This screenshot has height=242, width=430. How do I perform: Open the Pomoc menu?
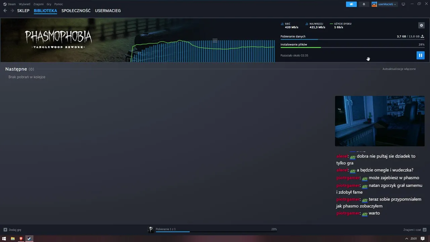click(58, 4)
